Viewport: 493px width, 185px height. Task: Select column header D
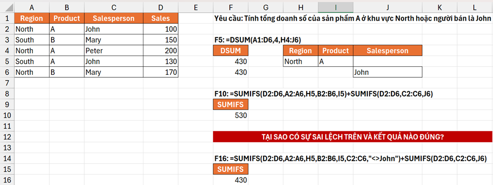161,8
